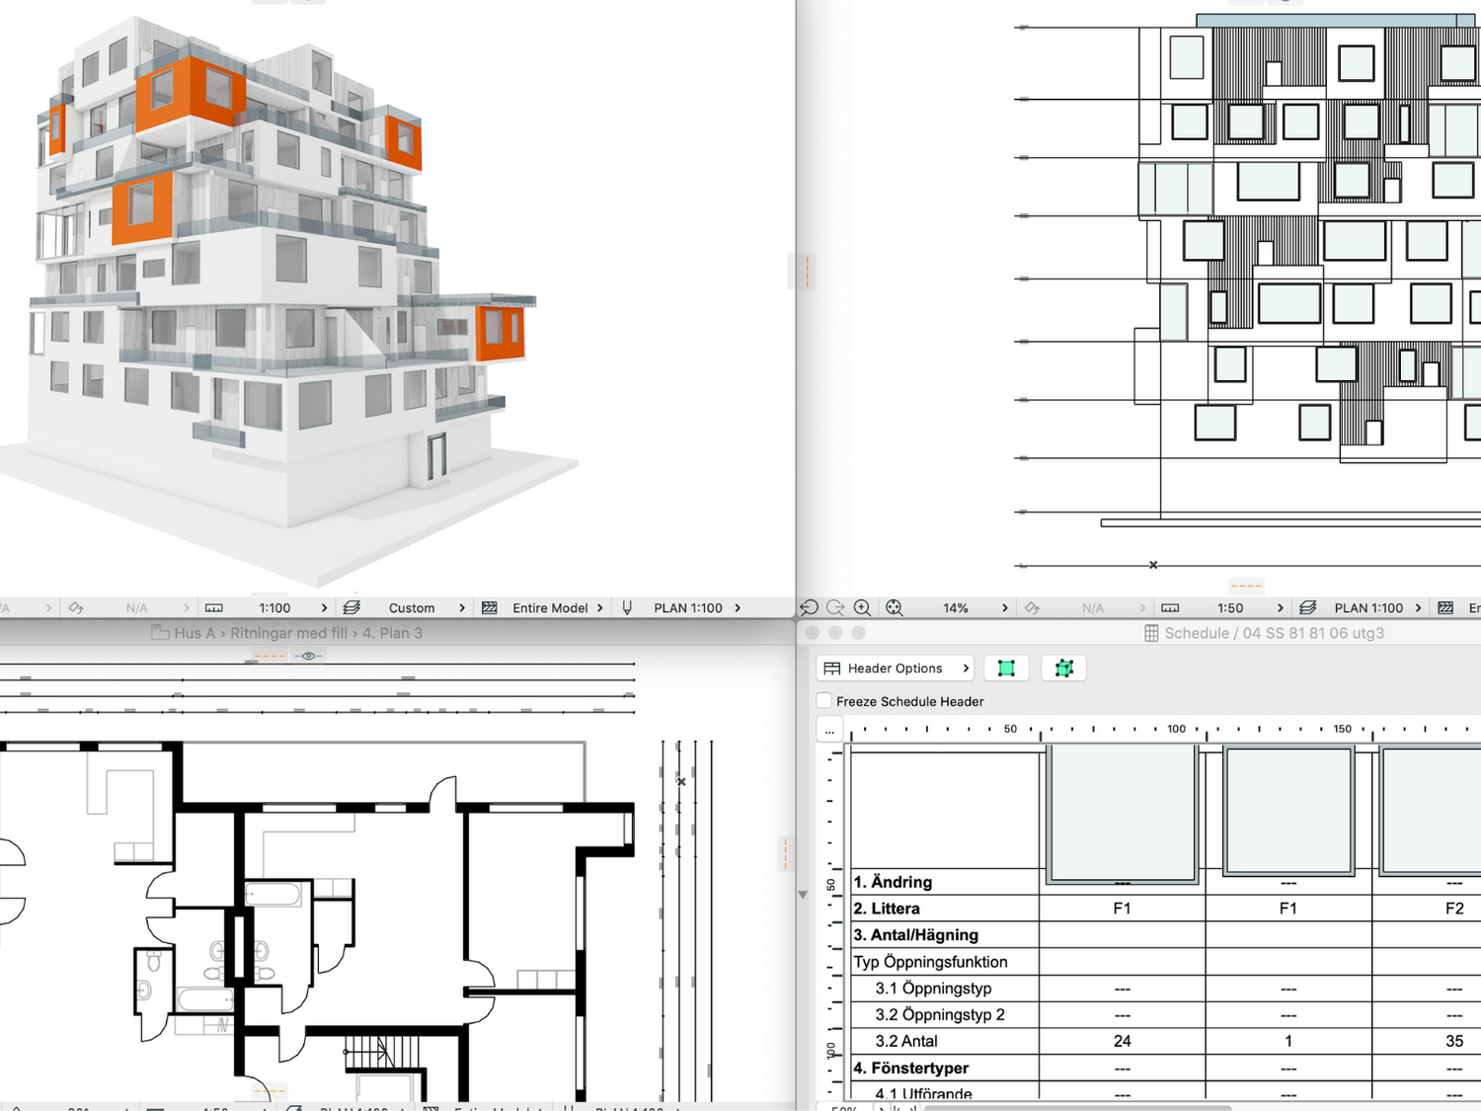Viewport: 1481px width, 1111px height.
Task: Enable Freeze Schedule Header checkbox
Action: (824, 701)
